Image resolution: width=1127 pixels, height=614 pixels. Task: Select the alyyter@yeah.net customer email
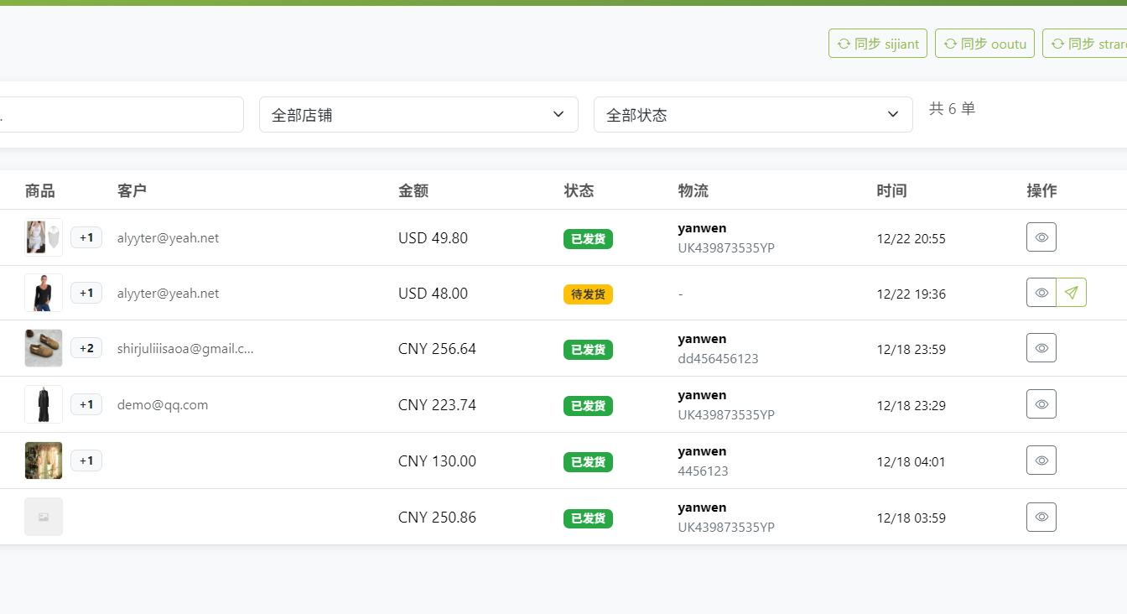(169, 237)
